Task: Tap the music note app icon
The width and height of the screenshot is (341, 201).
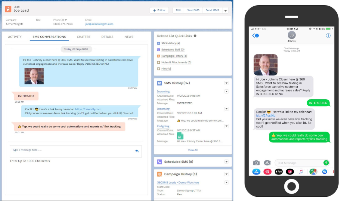Action: click(x=301, y=172)
